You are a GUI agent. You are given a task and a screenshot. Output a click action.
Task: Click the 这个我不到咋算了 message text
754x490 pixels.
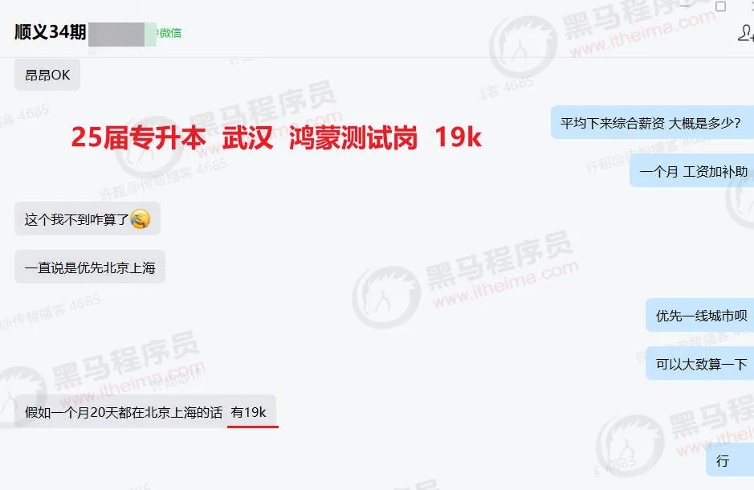76,220
